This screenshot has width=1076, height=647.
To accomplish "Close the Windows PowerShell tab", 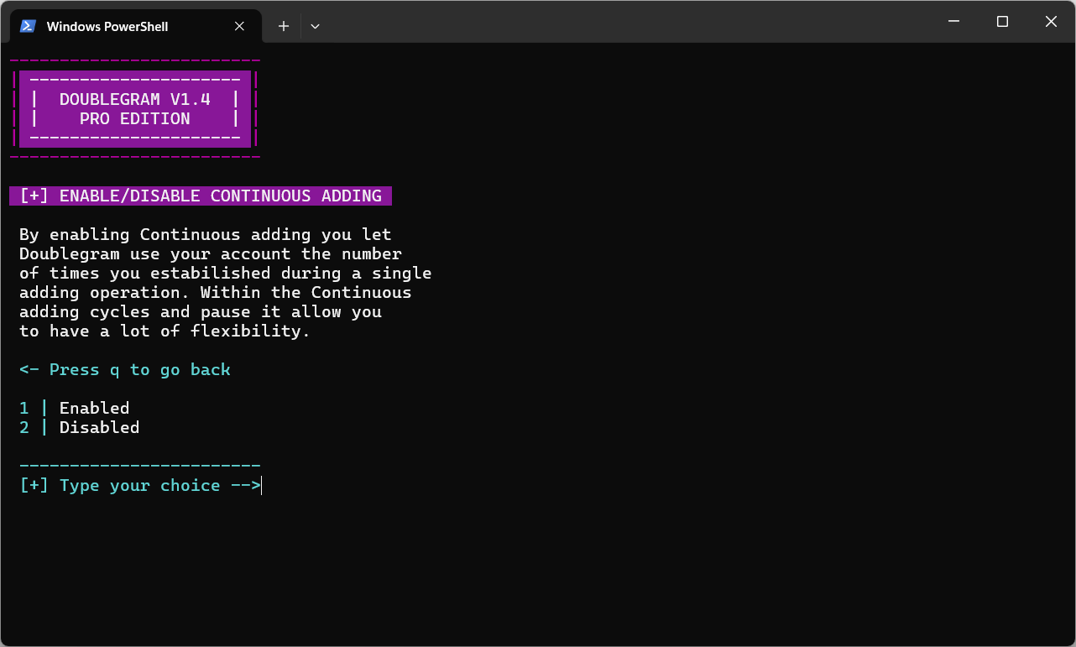I will coord(239,26).
